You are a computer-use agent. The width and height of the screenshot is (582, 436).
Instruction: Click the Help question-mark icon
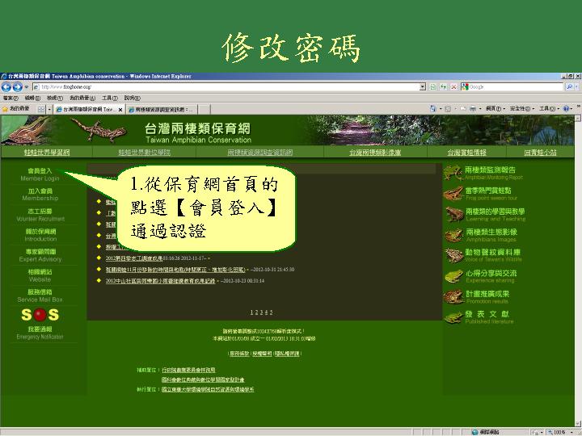[566, 109]
